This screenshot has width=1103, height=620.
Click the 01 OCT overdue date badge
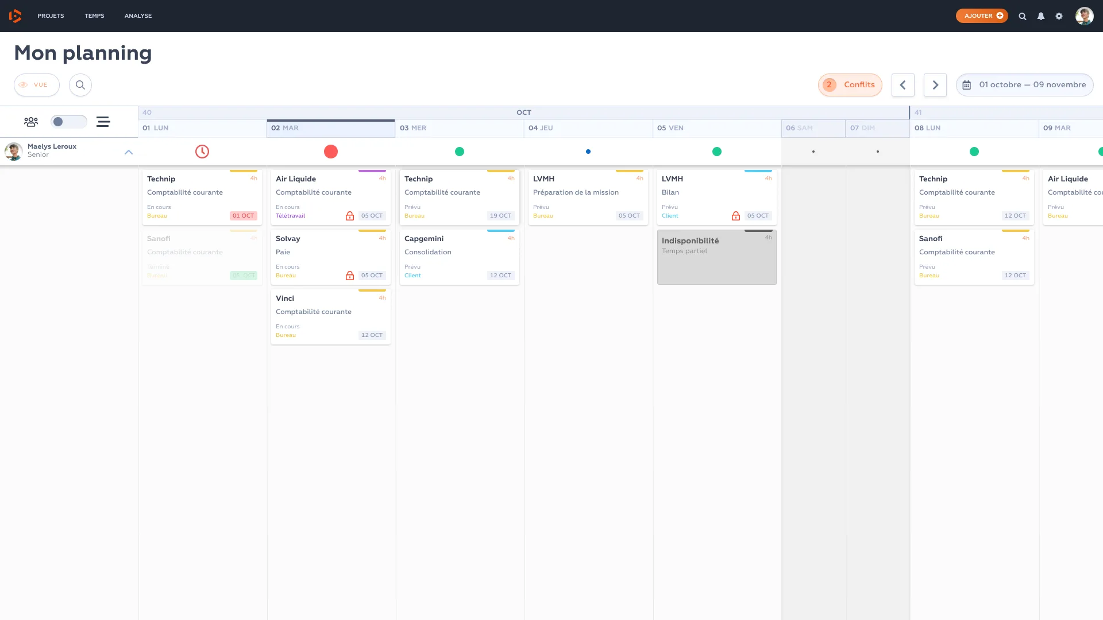[x=244, y=216]
